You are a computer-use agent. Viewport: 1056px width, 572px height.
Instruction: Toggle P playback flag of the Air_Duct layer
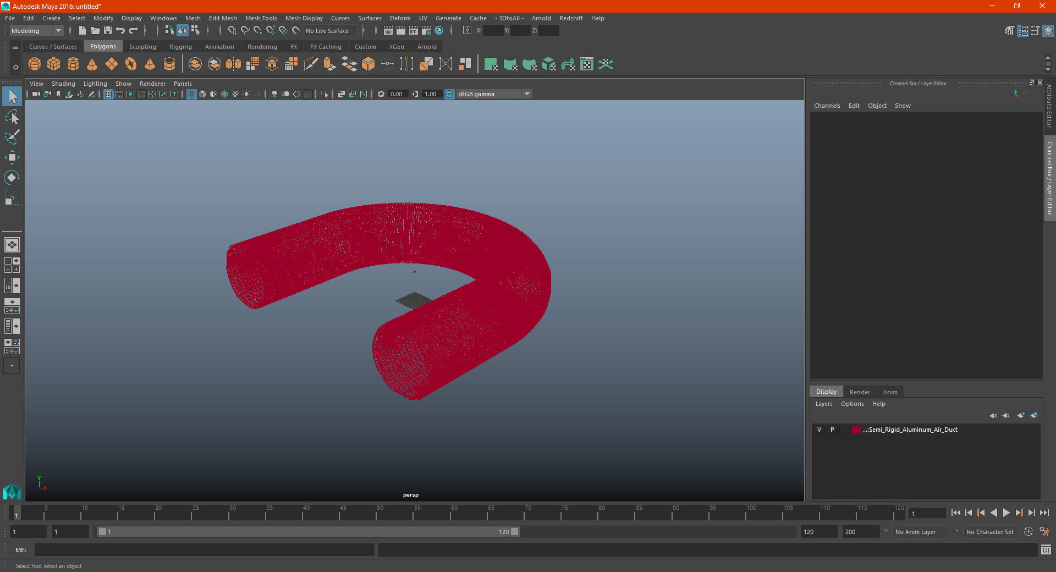tap(832, 430)
